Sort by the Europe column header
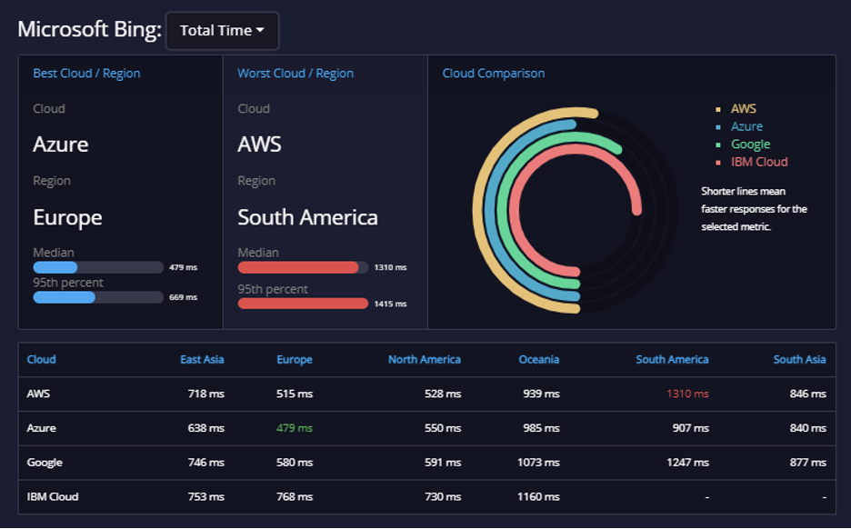The width and height of the screenshot is (851, 529). [x=295, y=359]
